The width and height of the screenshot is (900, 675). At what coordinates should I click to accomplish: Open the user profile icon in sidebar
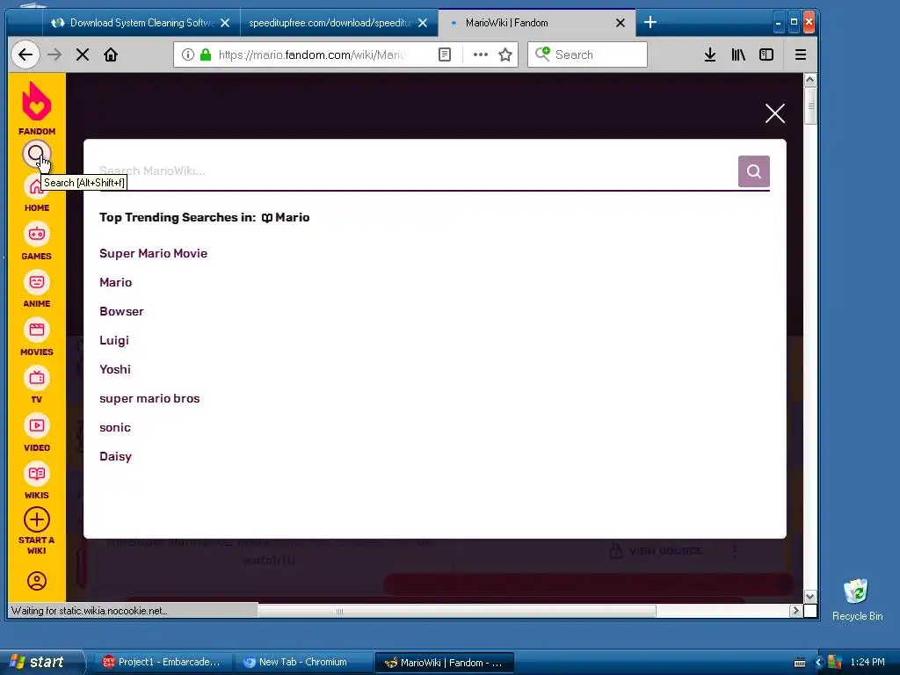pyautogui.click(x=37, y=581)
